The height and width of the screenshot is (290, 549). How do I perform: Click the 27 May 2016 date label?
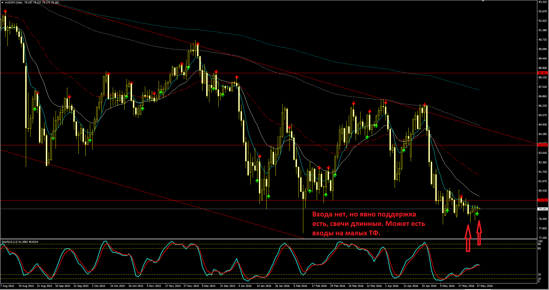point(485,286)
